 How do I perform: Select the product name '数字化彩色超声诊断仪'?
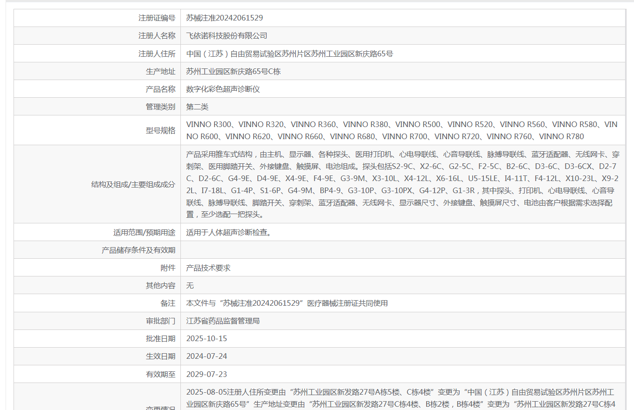pyautogui.click(x=223, y=89)
